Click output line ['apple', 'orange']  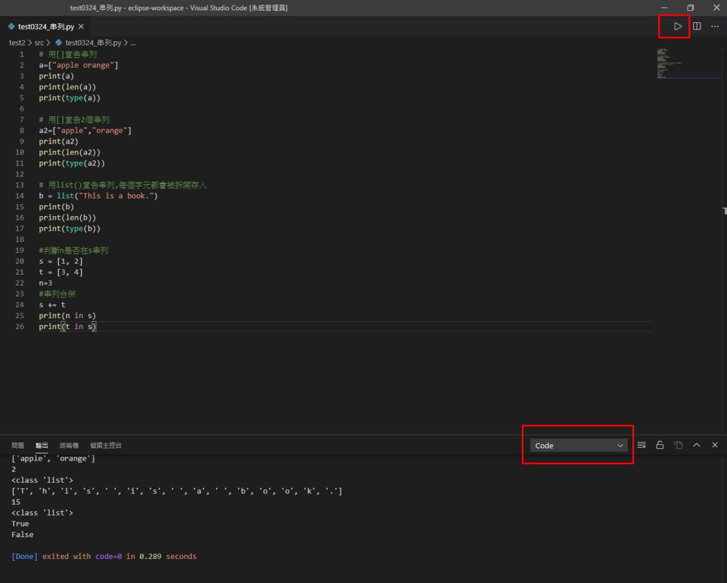[53, 459]
